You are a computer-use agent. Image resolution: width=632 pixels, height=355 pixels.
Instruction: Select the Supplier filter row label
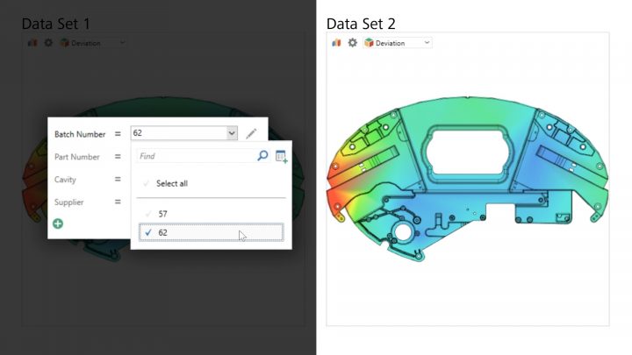click(x=69, y=202)
